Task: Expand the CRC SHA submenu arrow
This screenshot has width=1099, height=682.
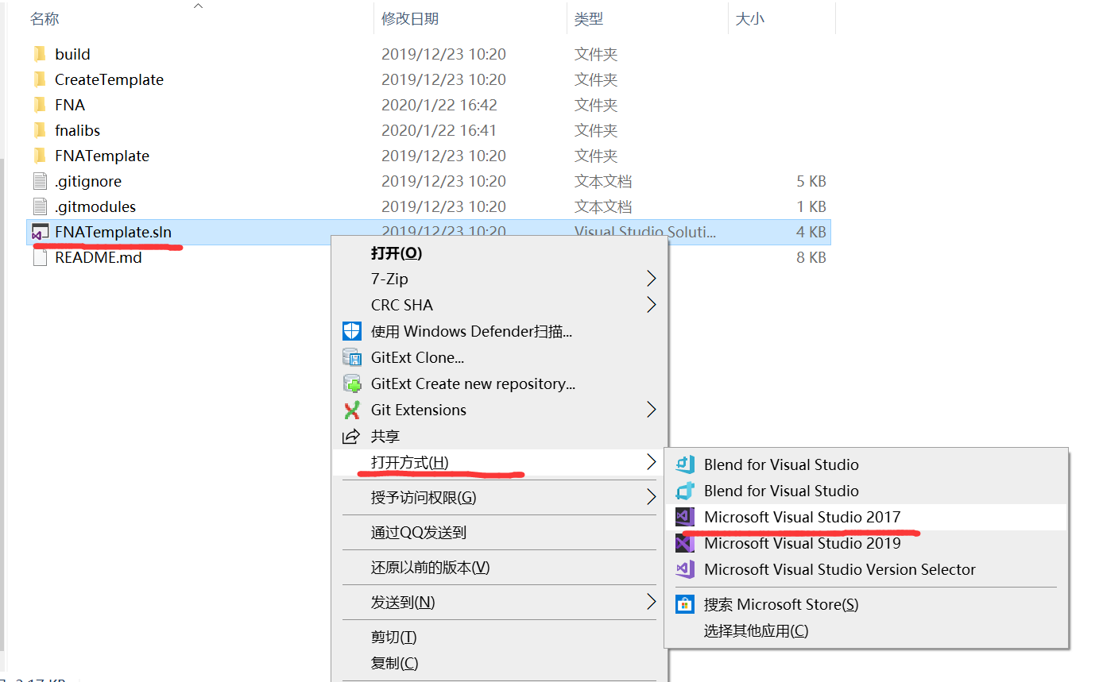Action: [x=651, y=305]
